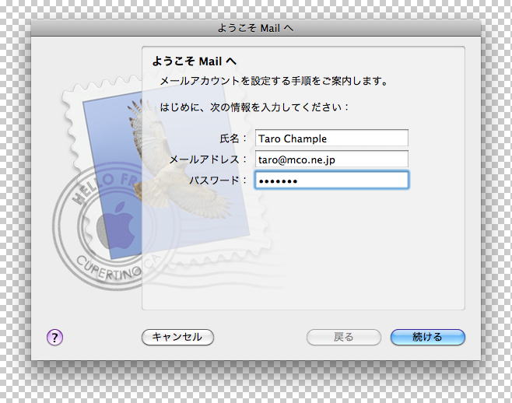Screen dimensions: 512x403
Task: Click the メールアドレス field with taro@mco.ne.jp
Action: click(x=331, y=159)
